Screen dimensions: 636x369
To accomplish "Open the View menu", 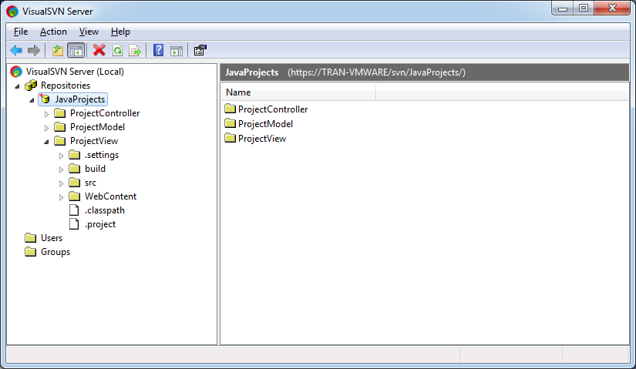I will click(89, 32).
